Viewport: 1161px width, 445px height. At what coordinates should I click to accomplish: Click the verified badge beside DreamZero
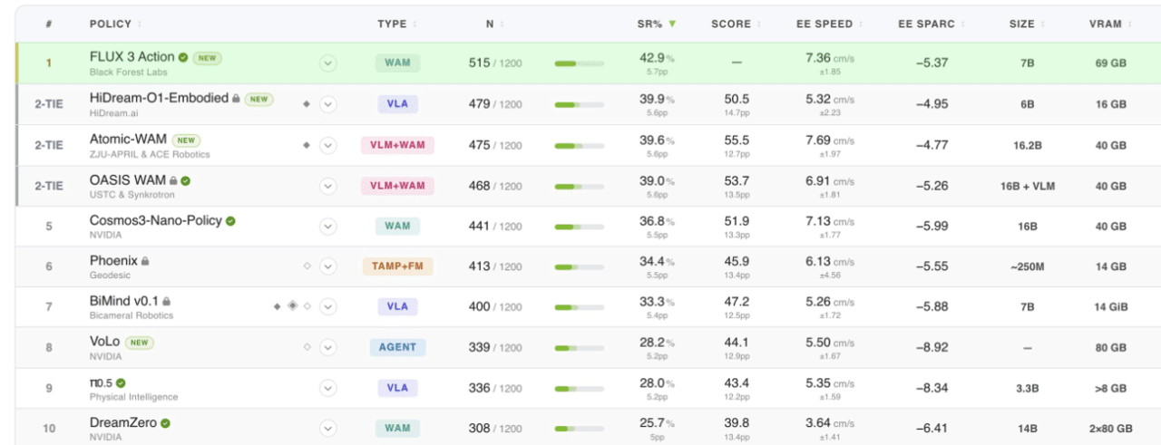pyautogui.click(x=165, y=423)
